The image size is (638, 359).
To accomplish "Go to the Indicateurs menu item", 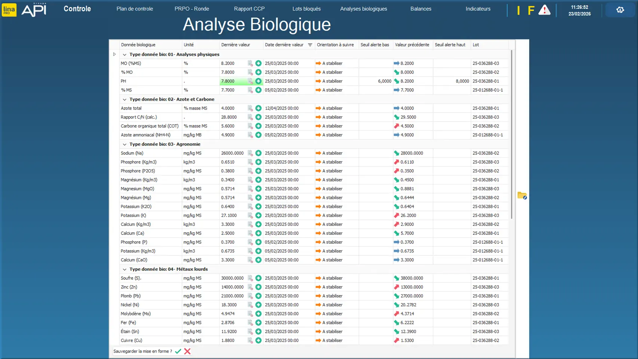I will [478, 9].
